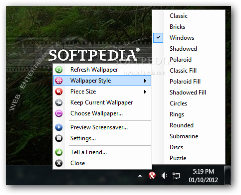This screenshot has height=195, width=241.
Task: Expand the Piece Size submenu arrow
Action: (145, 92)
